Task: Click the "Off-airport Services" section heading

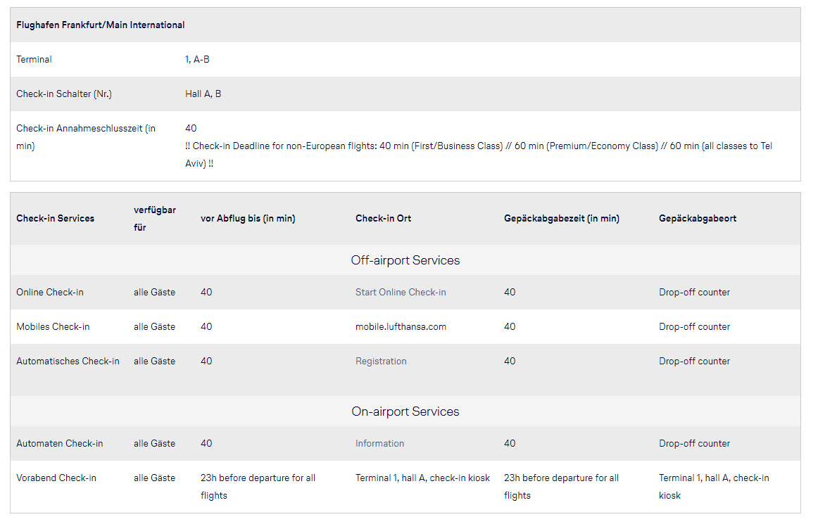Action: (x=405, y=260)
